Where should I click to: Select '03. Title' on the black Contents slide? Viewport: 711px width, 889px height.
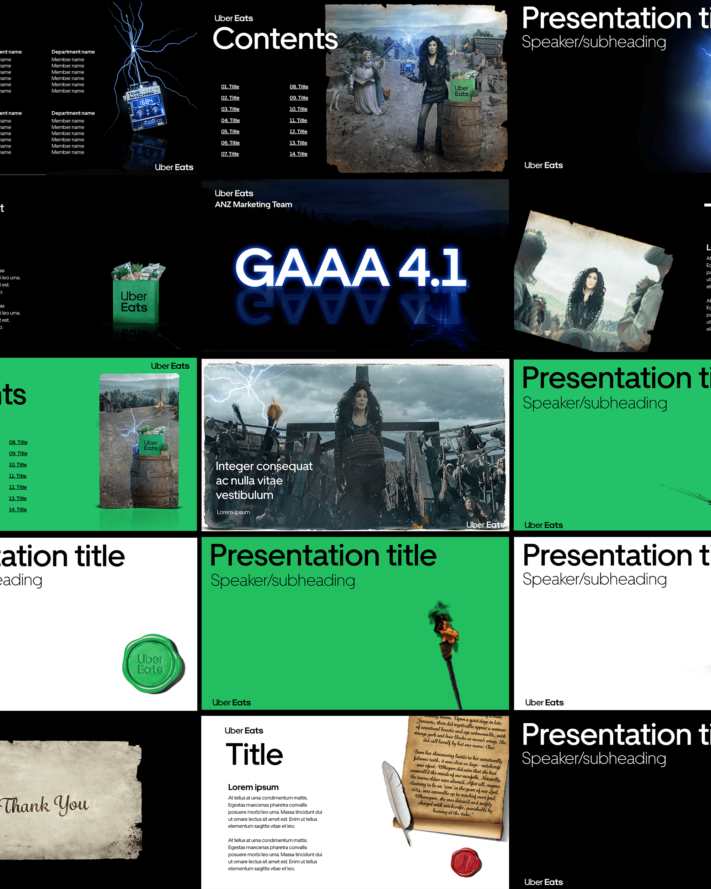[x=230, y=109]
